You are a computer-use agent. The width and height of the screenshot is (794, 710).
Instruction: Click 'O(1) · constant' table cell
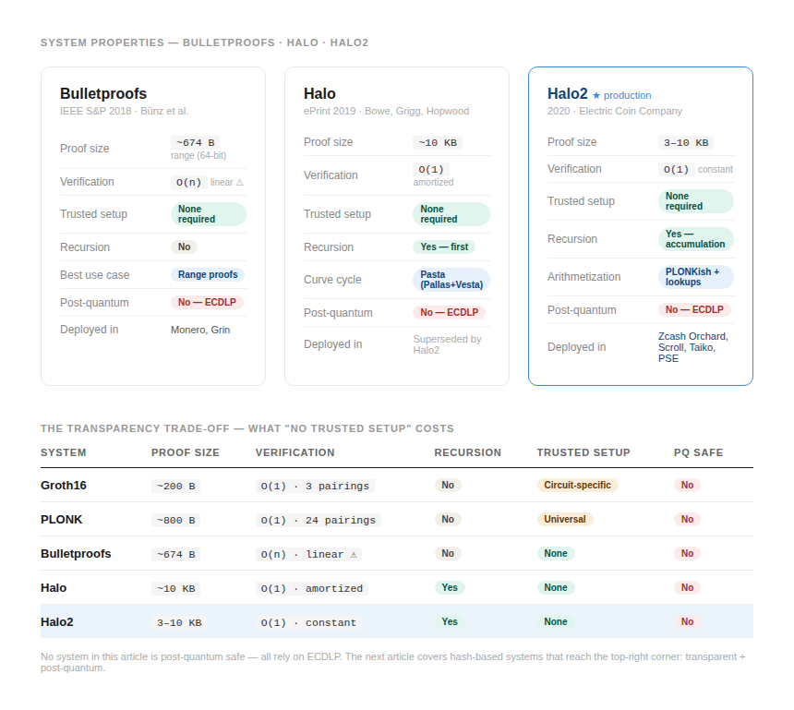click(x=308, y=623)
